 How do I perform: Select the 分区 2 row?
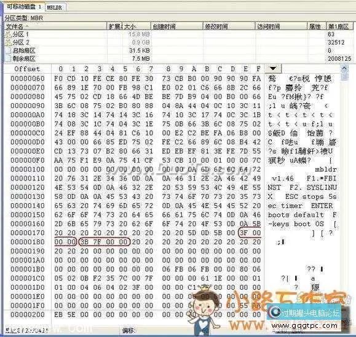point(179,42)
